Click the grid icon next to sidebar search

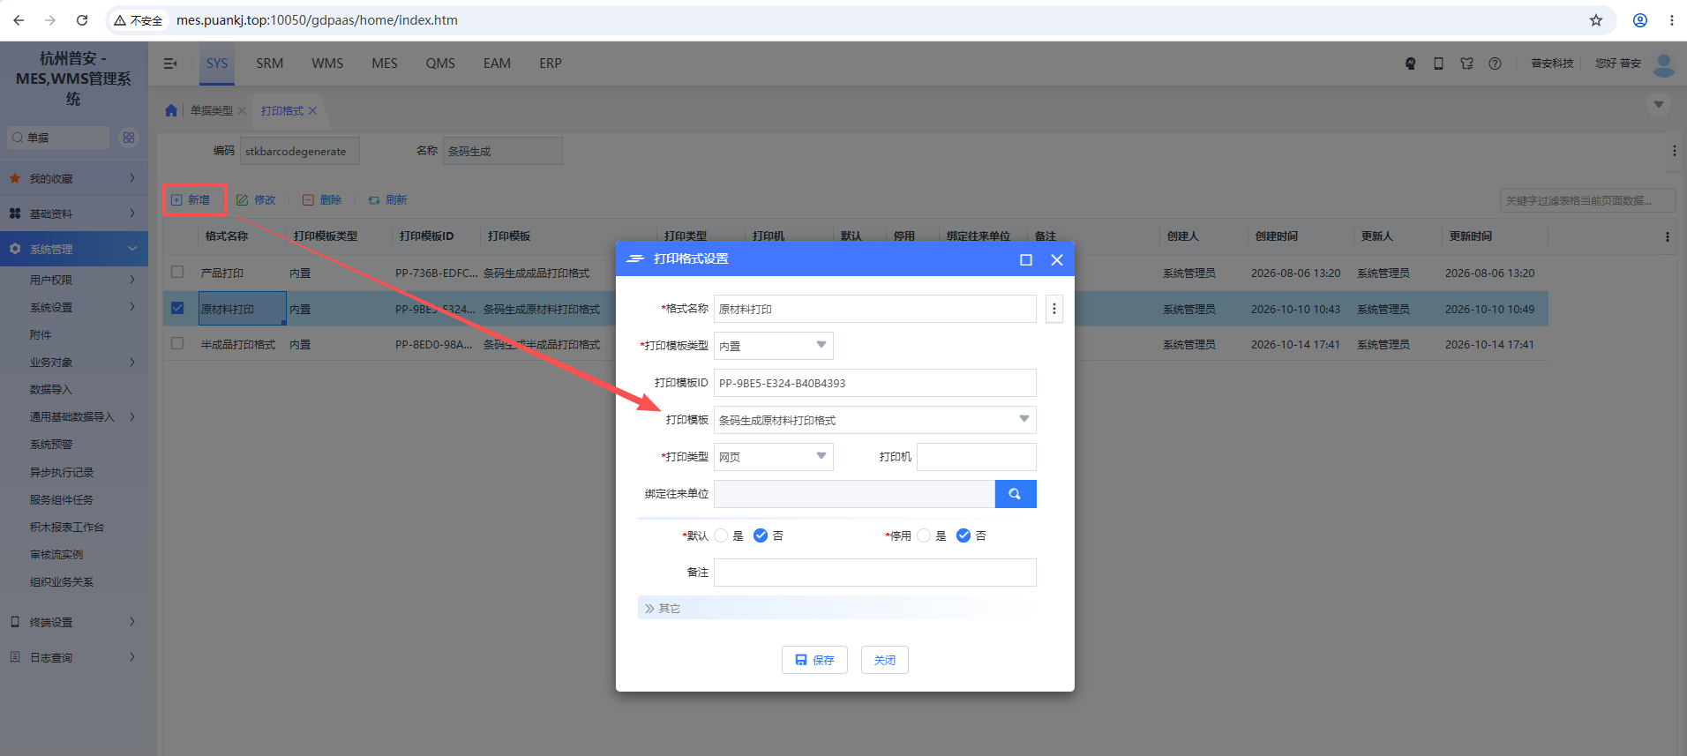tap(129, 138)
